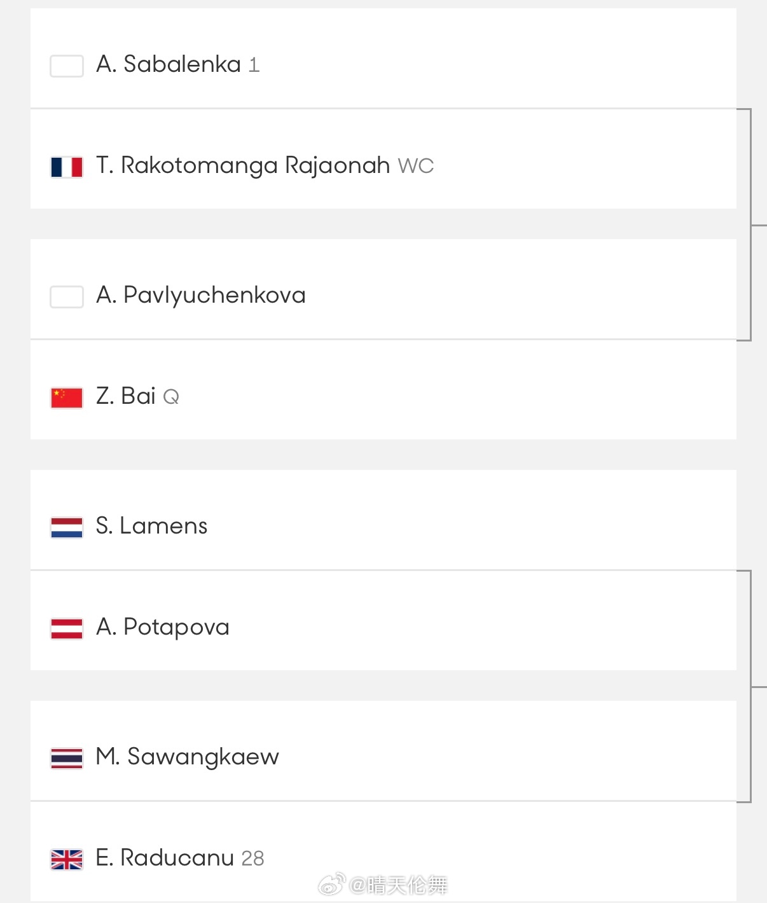Select the M. Sawangkaew player name
The width and height of the screenshot is (767, 903).
187,757
